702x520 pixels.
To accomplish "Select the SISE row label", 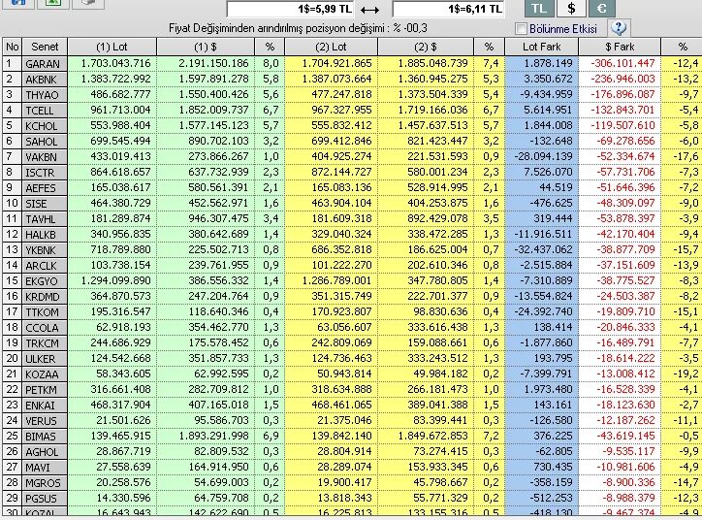I will (x=45, y=204).
